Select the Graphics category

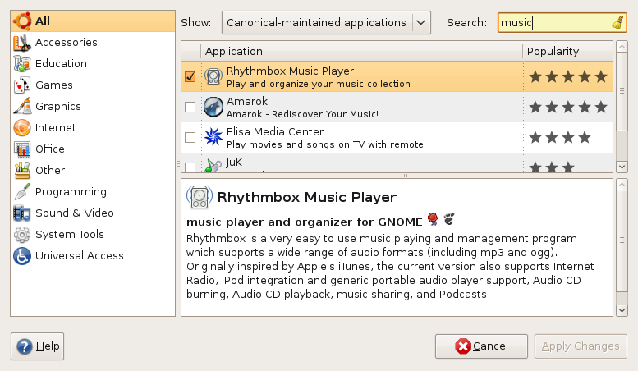click(x=92, y=106)
